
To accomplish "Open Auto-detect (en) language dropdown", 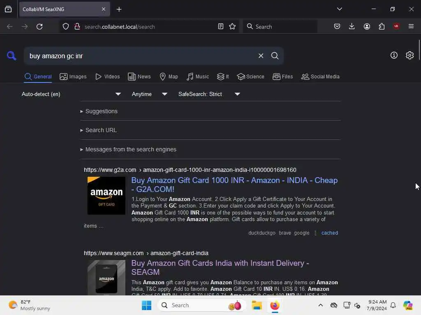I will point(71,94).
